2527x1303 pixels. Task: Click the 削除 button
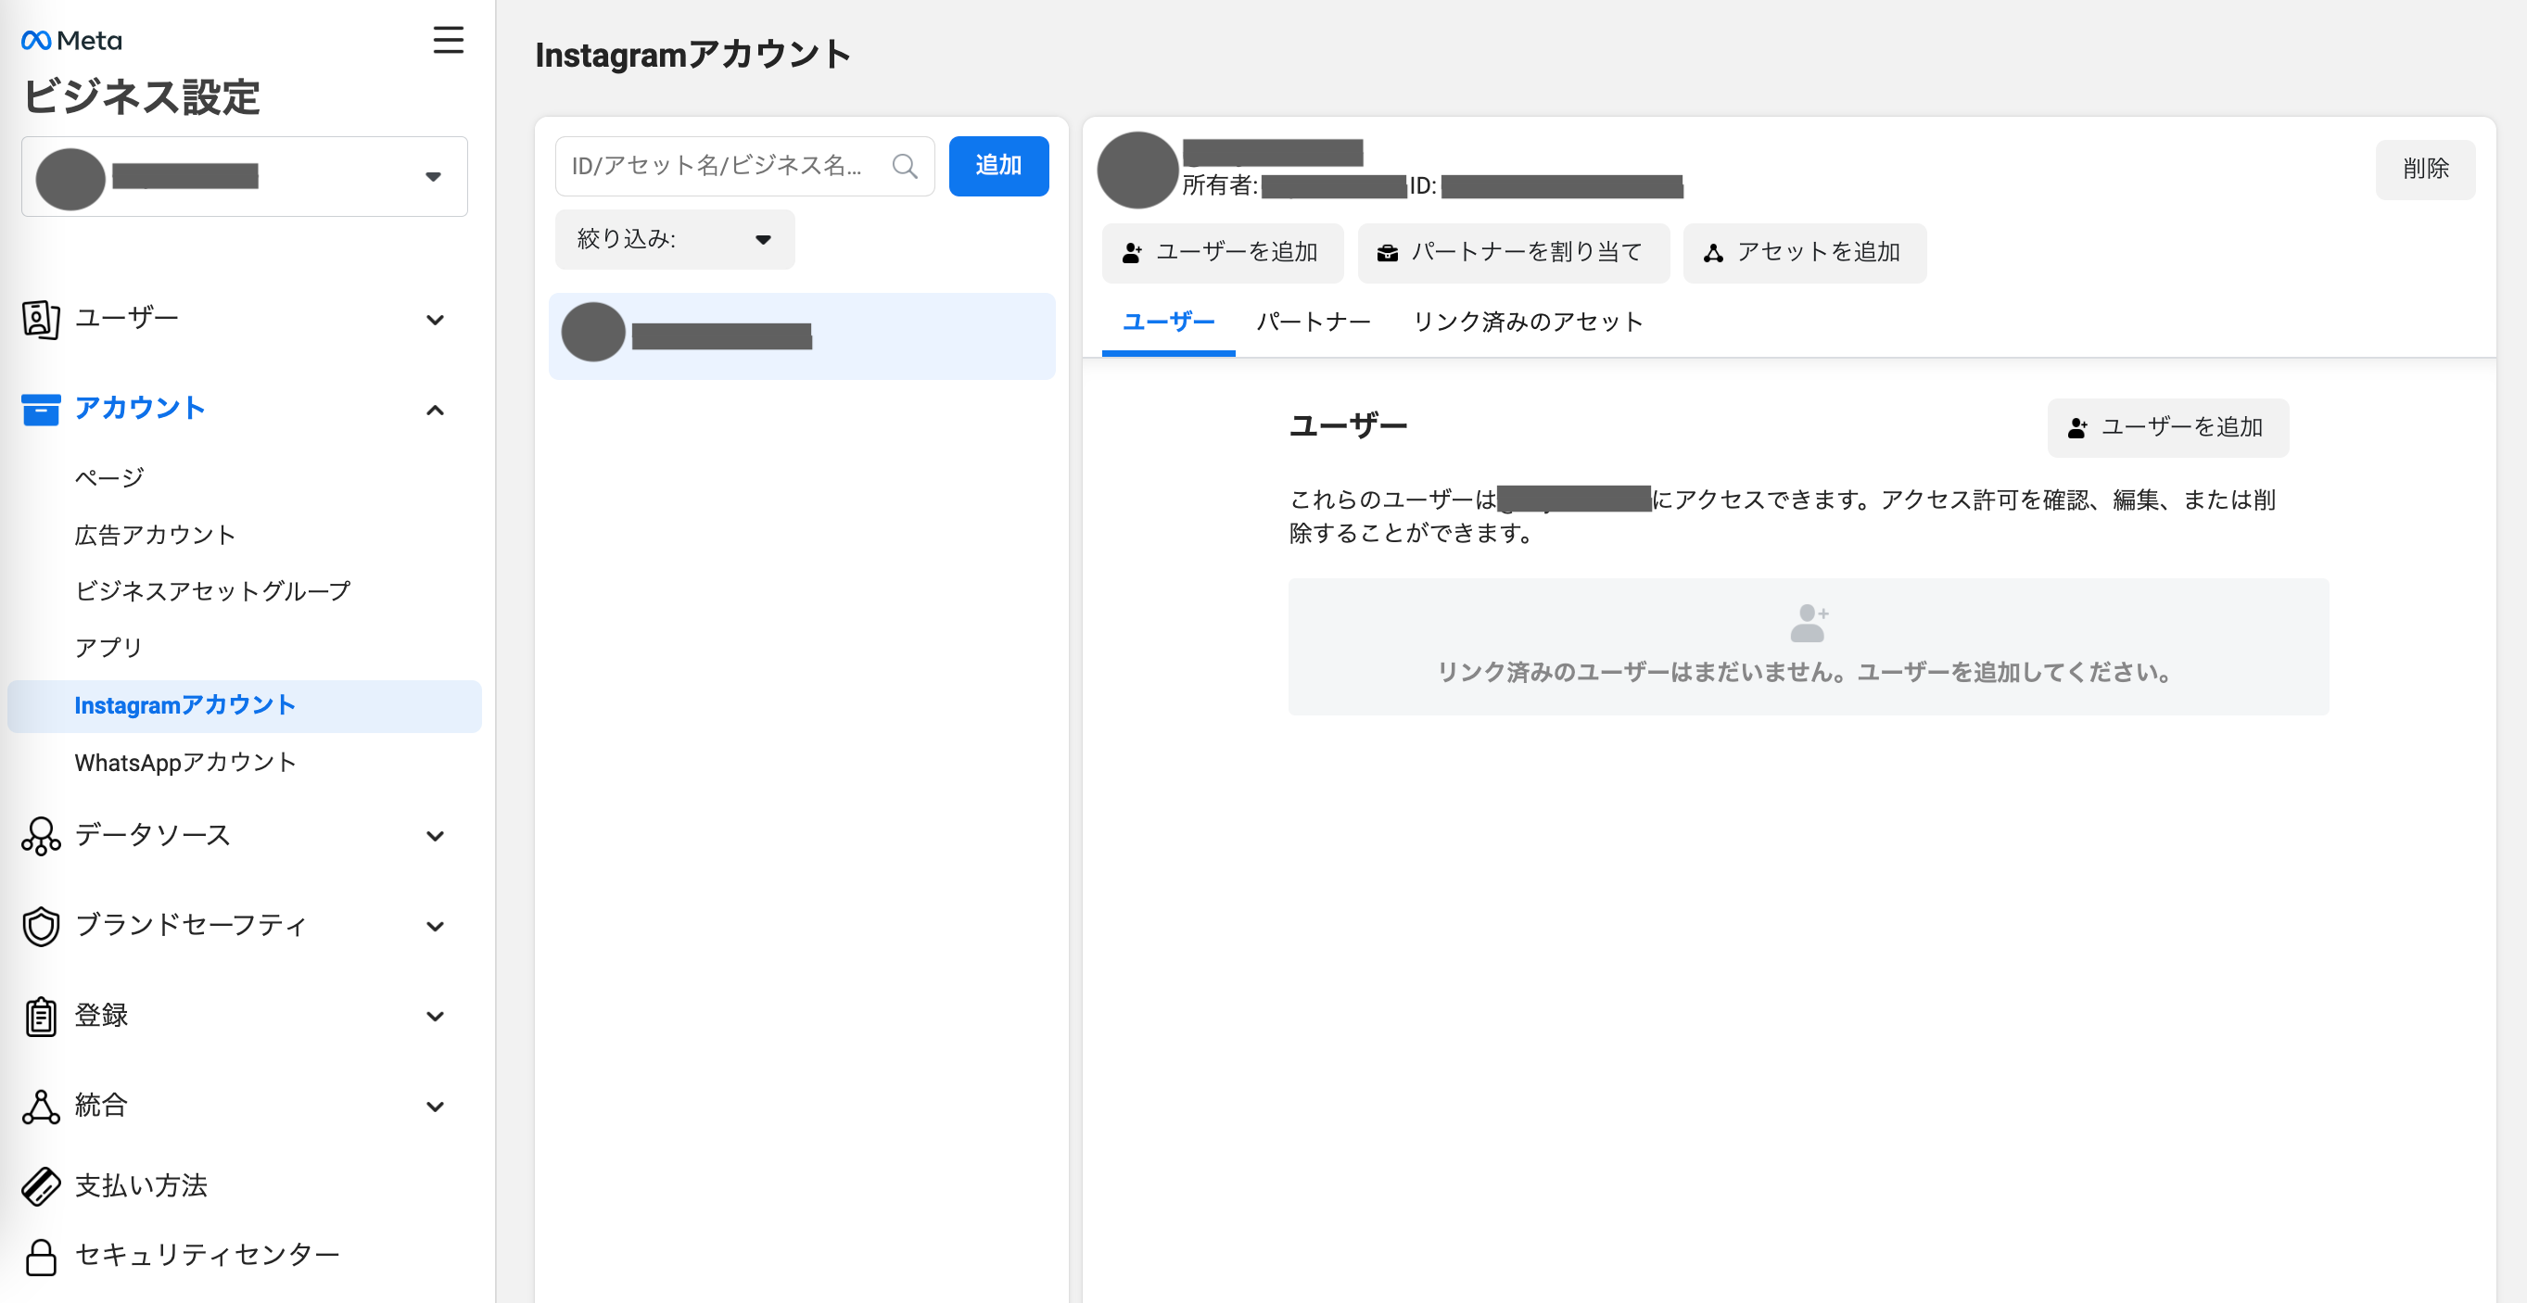coord(2425,170)
